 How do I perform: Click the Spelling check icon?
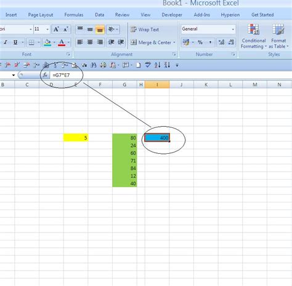click(148, 65)
